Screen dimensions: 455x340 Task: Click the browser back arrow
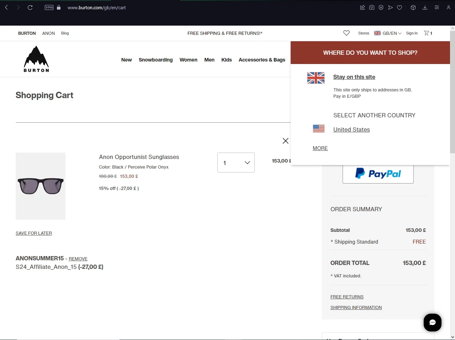(6, 7)
